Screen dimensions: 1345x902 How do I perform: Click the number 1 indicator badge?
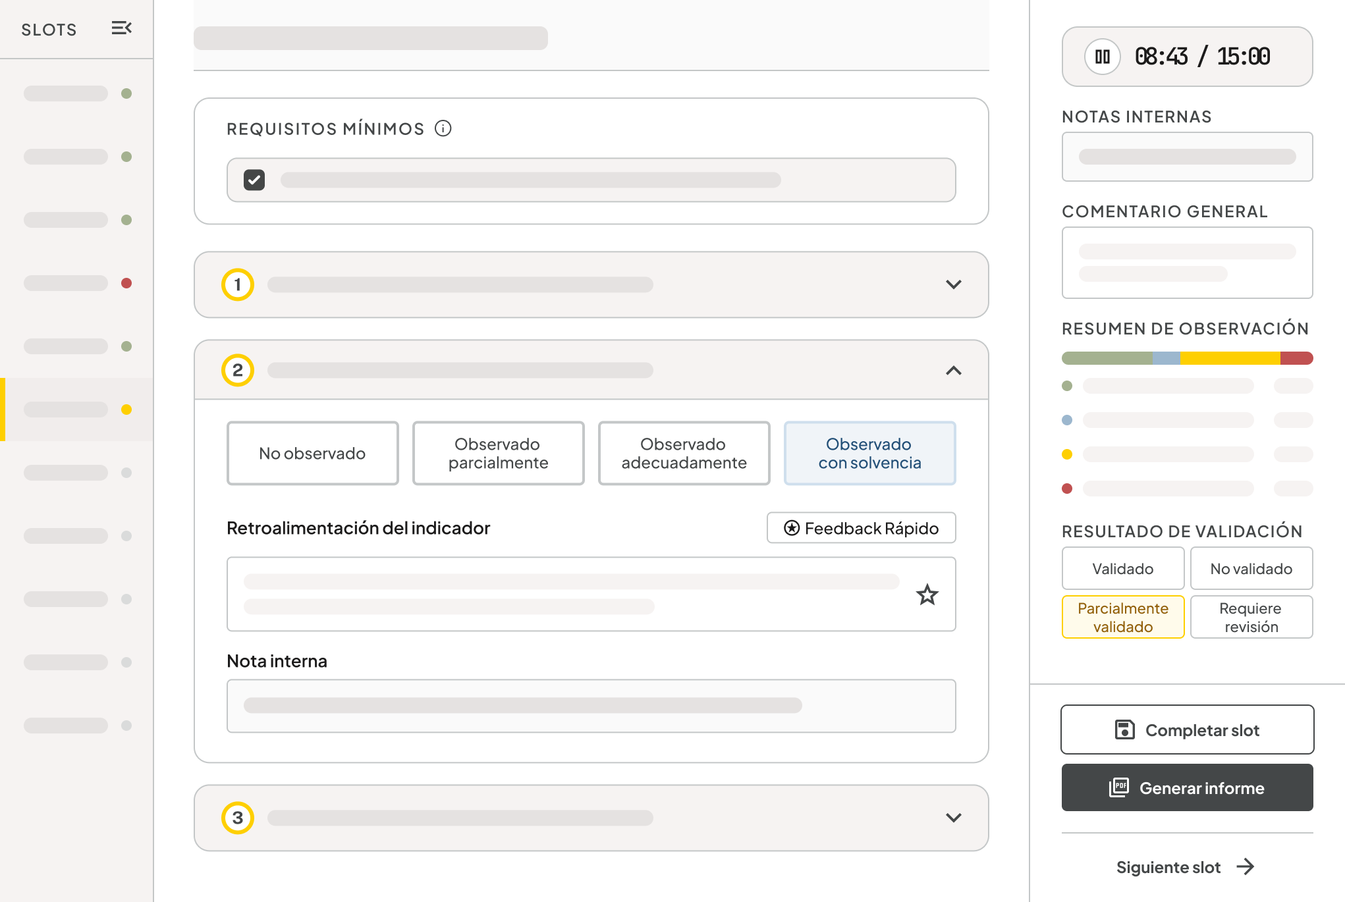238,284
